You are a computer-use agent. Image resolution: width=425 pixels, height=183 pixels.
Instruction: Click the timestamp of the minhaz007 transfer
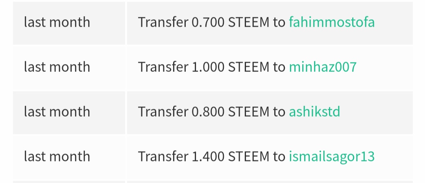pyautogui.click(x=57, y=67)
